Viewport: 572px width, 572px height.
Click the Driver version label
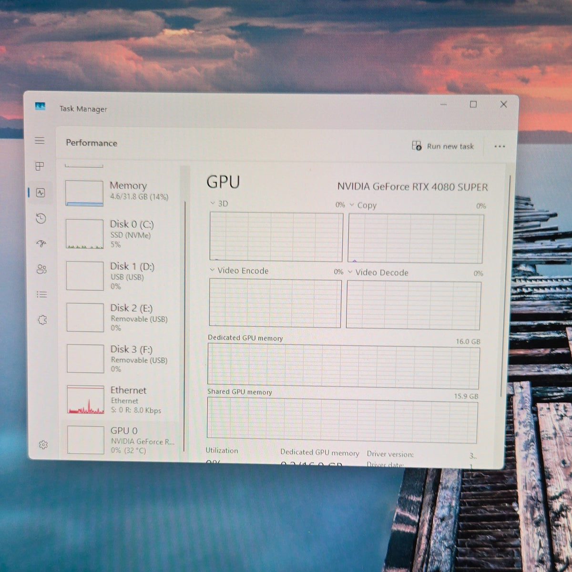click(x=390, y=454)
